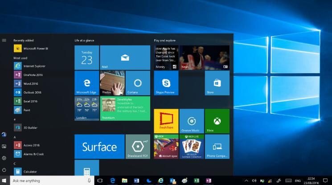Open the Microsoft Jigsaw game tile
Viewport: 332px width, 185px height.
(166, 147)
